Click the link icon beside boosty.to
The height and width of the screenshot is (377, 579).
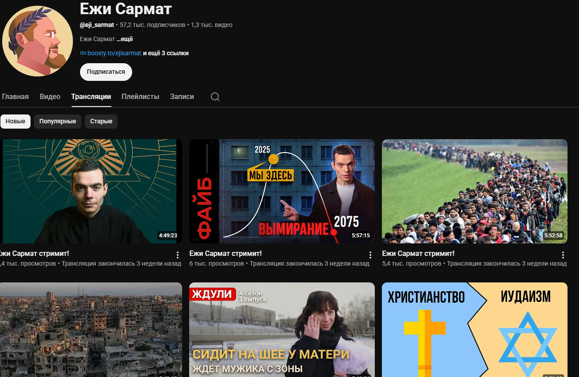coord(83,53)
